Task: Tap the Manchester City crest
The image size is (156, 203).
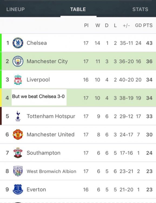Action: (18, 61)
